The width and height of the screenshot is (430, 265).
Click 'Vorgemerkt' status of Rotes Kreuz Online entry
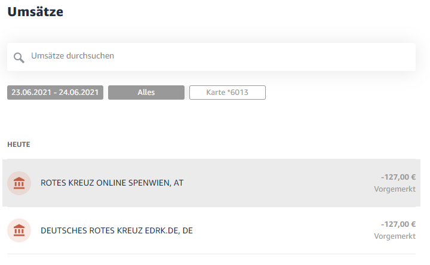(x=395, y=189)
